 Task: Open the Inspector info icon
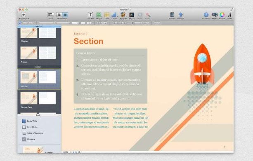tap(206, 15)
